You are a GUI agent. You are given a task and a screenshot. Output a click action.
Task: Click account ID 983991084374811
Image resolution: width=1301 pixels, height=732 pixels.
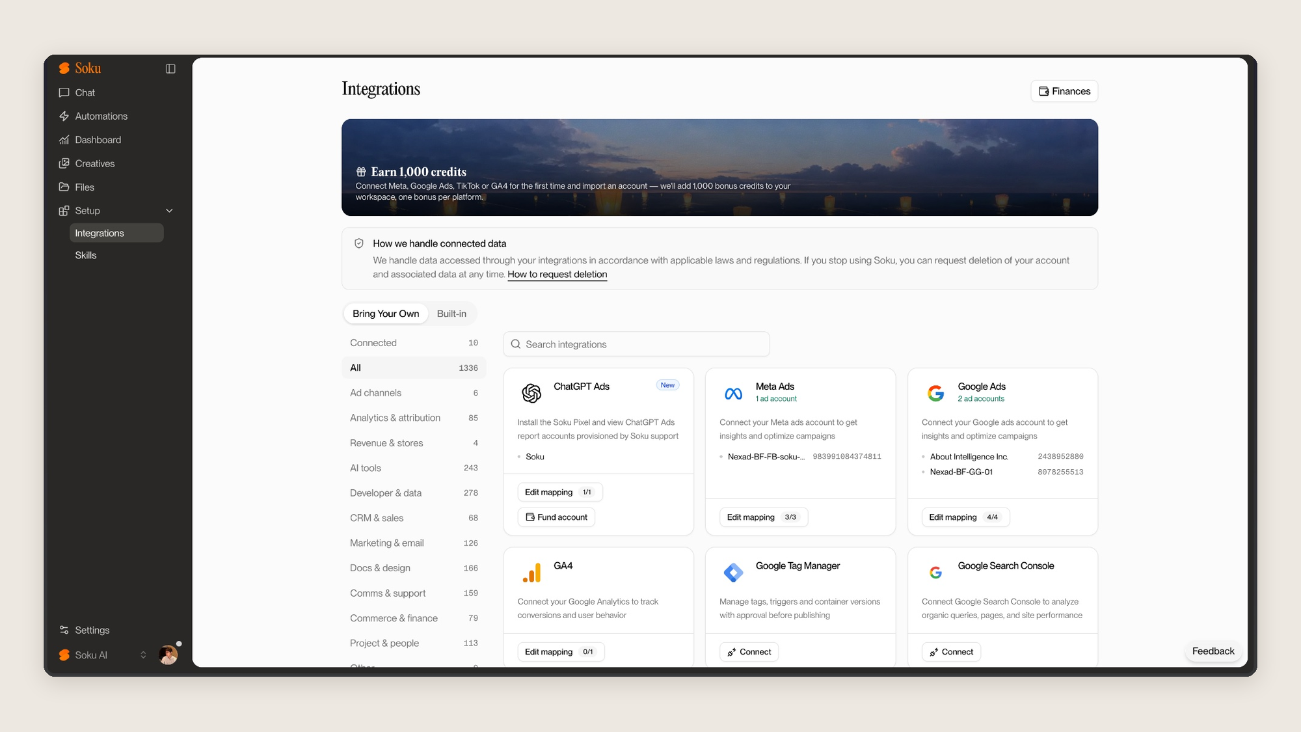(x=847, y=457)
